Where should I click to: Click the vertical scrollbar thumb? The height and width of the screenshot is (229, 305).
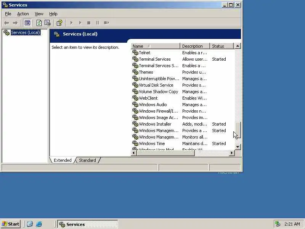pos(238,130)
